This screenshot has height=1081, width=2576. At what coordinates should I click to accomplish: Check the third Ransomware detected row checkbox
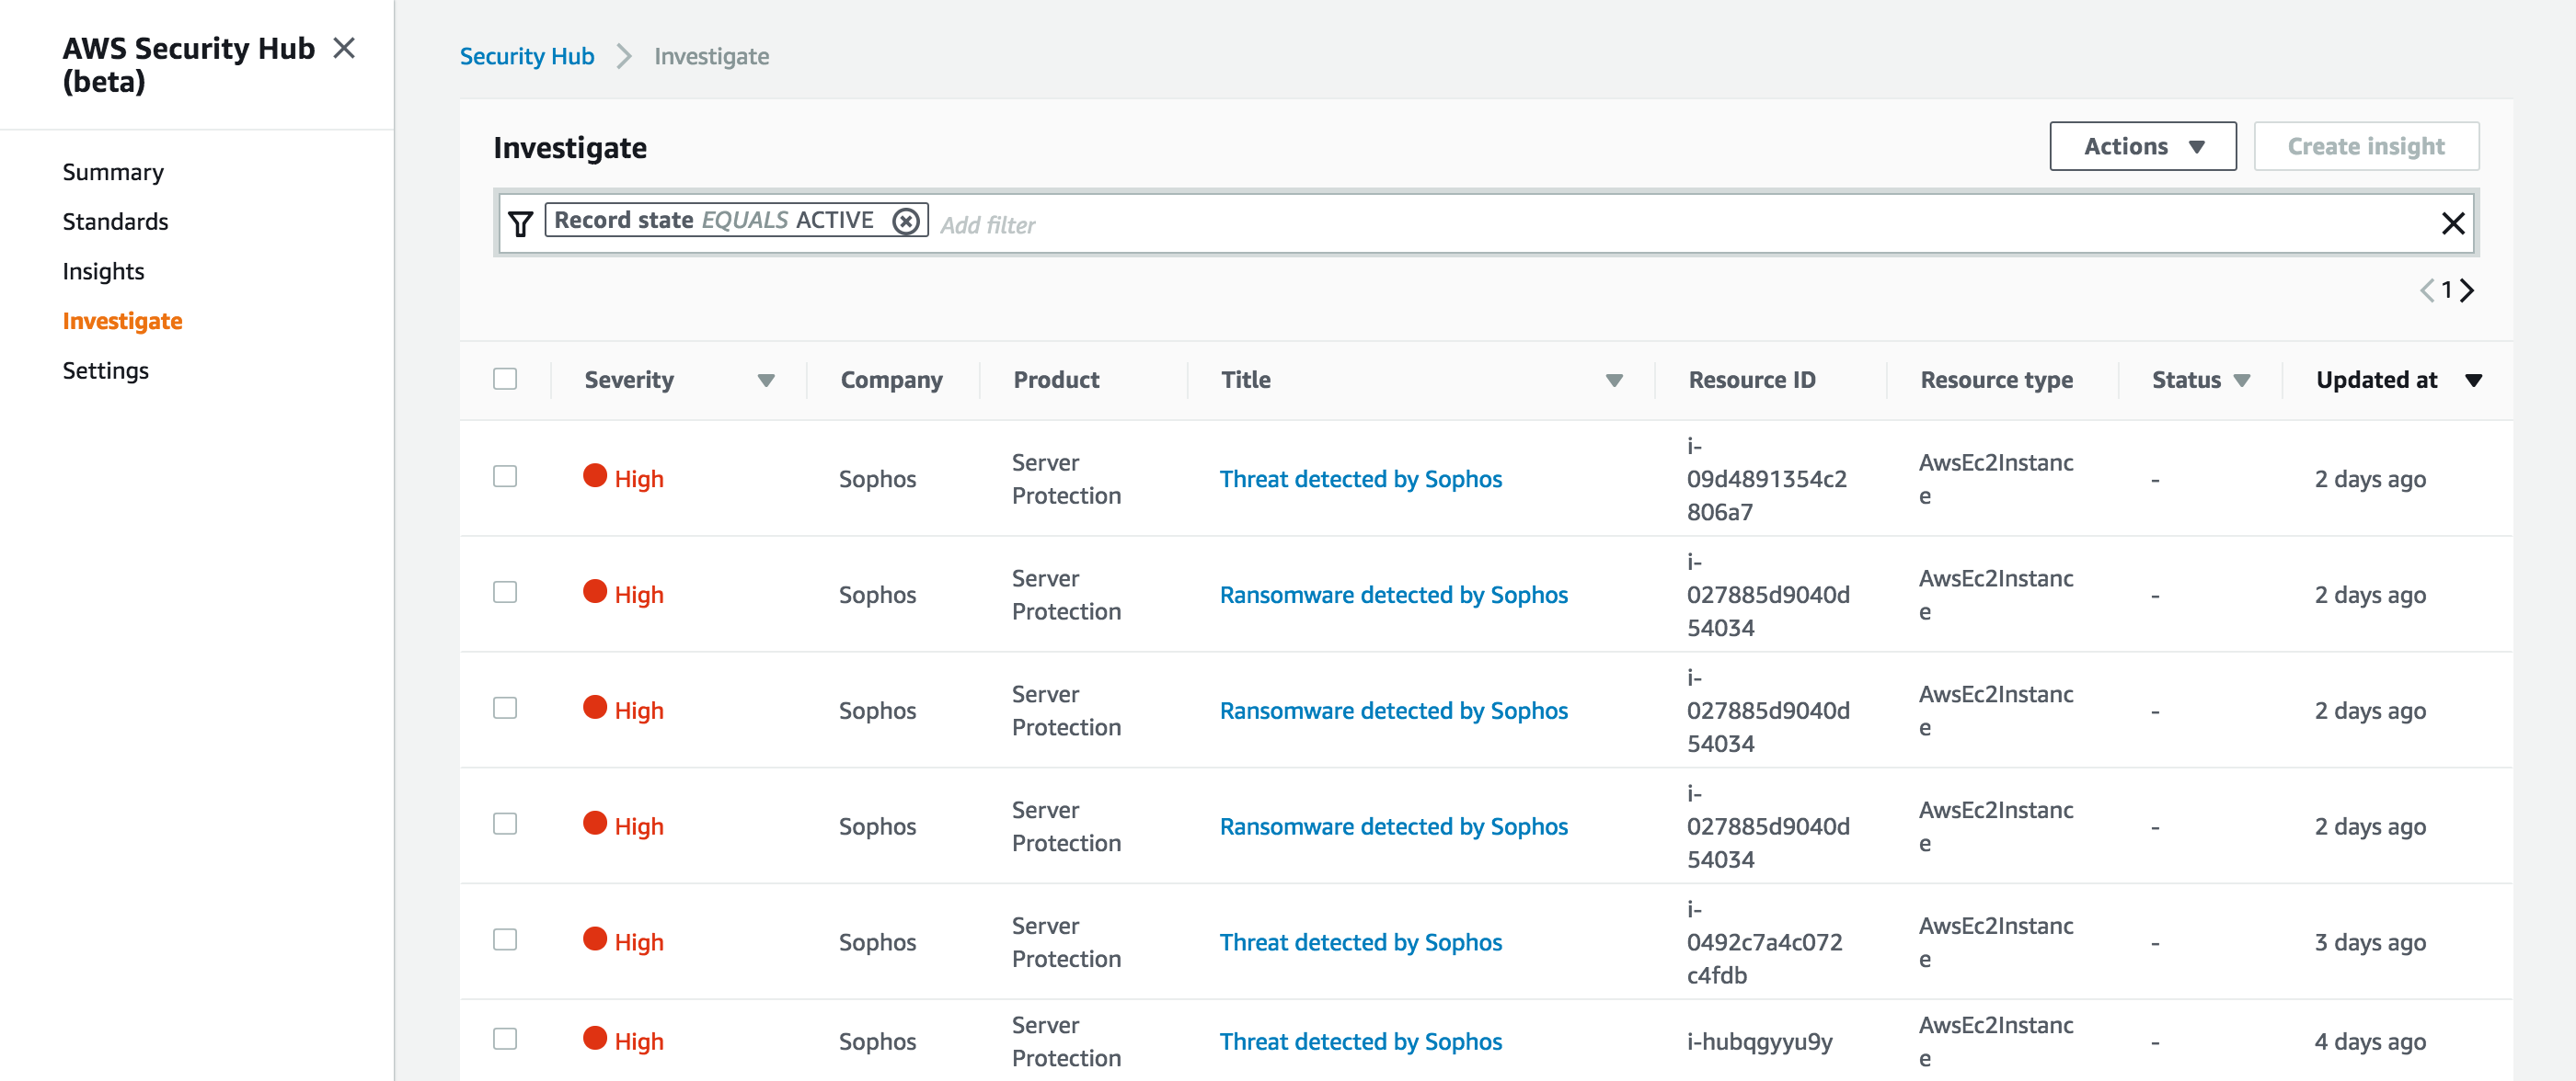[505, 825]
